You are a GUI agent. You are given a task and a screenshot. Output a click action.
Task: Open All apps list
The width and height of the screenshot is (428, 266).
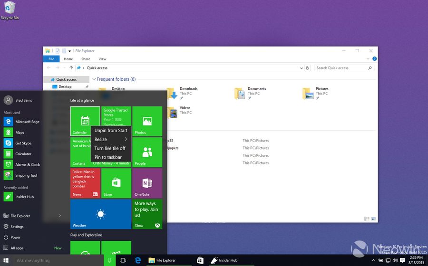pyautogui.click(x=14, y=248)
